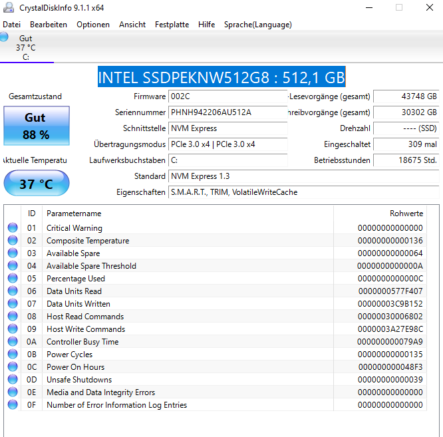The image size is (443, 437).
Task: Click raw value 0000000577F407
Action: coord(390,291)
